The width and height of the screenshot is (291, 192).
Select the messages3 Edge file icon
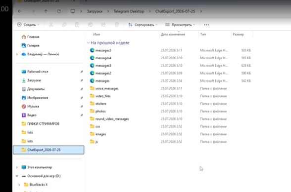(x=92, y=66)
